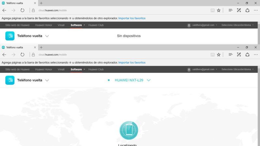Select the HUAWEI NXT-L29 device name
The width and height of the screenshot is (260, 146).
pos(129,80)
